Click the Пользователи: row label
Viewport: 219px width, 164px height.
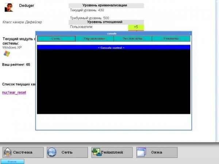pyautogui.click(x=81, y=27)
